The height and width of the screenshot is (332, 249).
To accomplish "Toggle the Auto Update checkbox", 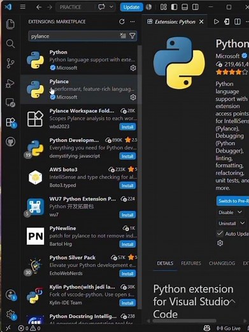I will [220, 234].
